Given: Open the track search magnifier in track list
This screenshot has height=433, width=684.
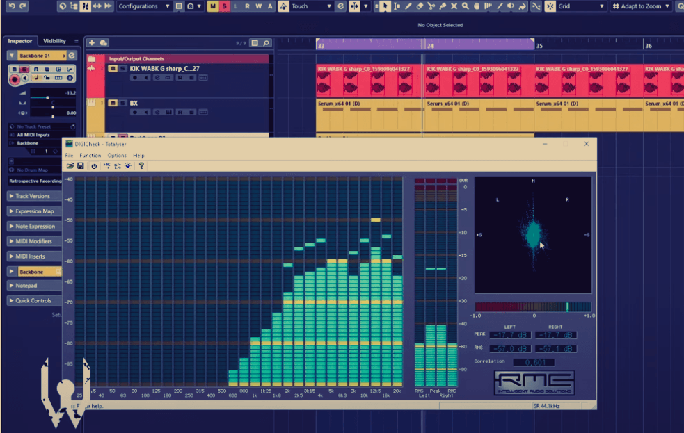Looking at the screenshot, I should 266,42.
